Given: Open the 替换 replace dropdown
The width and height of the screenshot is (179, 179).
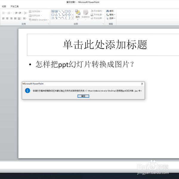Looking at the screenshot, I should [111, 15].
